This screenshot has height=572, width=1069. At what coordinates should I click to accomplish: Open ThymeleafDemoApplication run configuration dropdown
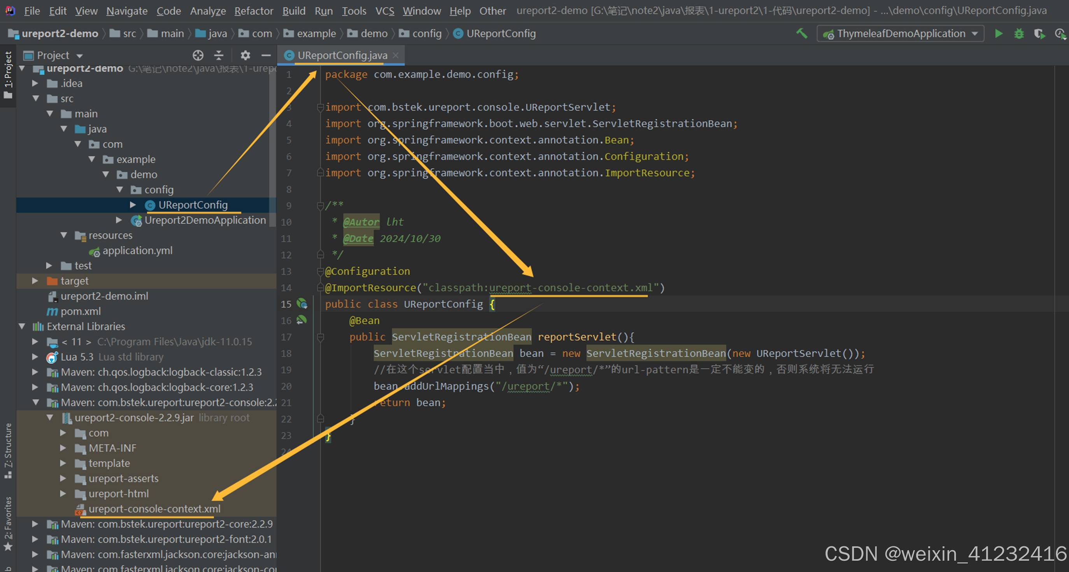(x=900, y=33)
